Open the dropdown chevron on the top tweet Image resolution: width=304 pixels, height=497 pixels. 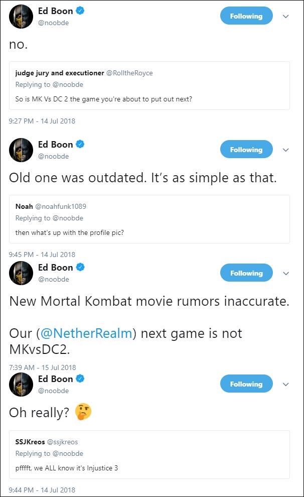pos(286,17)
